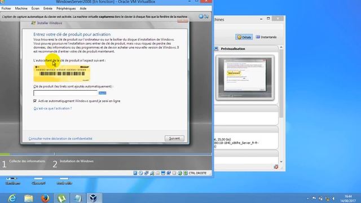
Task: Open the Fichier menu
Action: pyautogui.click(x=6, y=8)
